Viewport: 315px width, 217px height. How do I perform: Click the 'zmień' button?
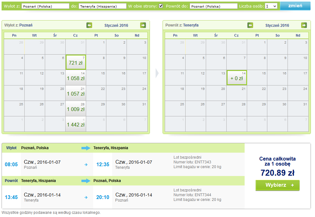coord(295,6)
